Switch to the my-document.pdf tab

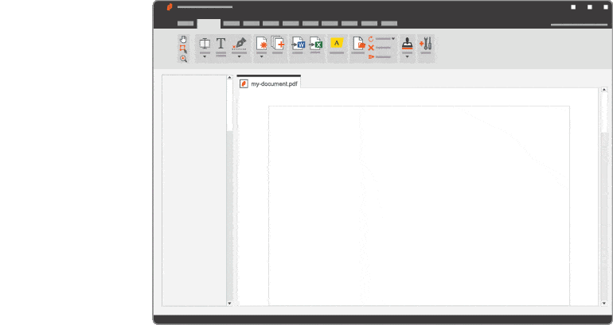click(x=269, y=83)
